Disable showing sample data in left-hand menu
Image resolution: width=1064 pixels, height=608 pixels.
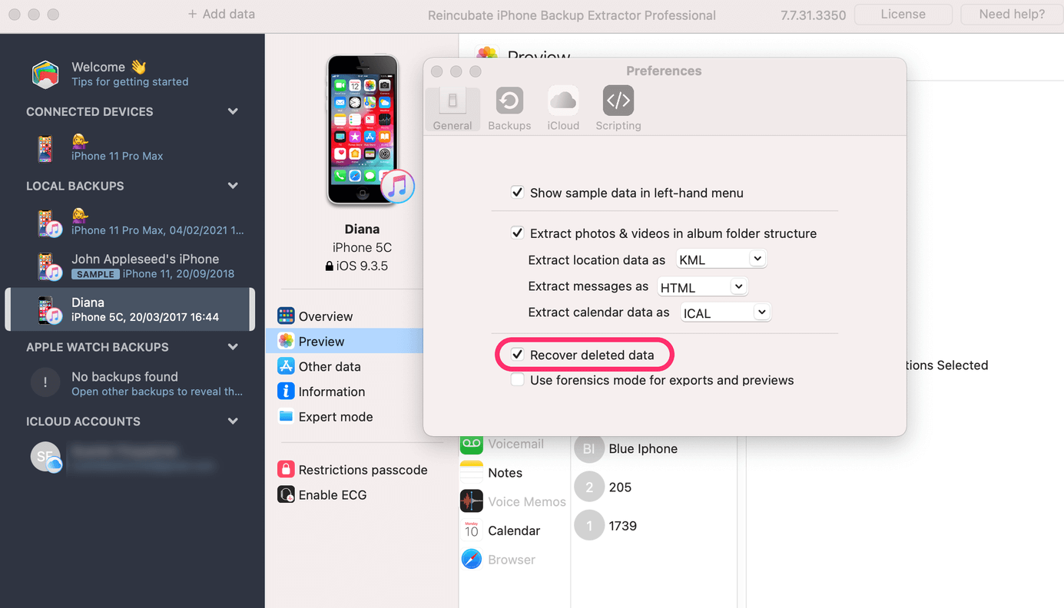click(517, 193)
